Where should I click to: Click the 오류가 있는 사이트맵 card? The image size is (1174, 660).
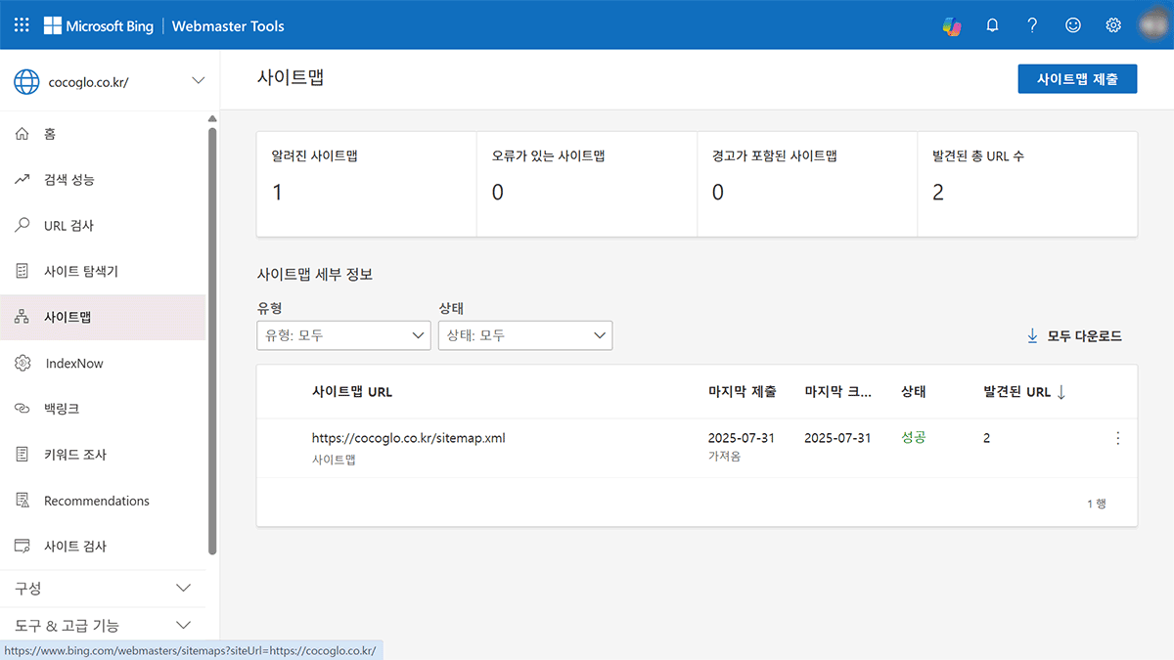587,184
